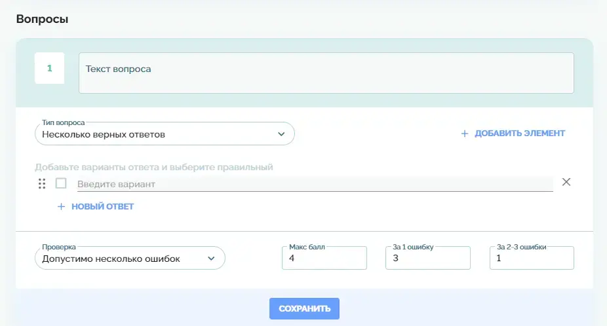Grab the drag handle of the answer option
The height and width of the screenshot is (326, 607).
[x=42, y=184]
